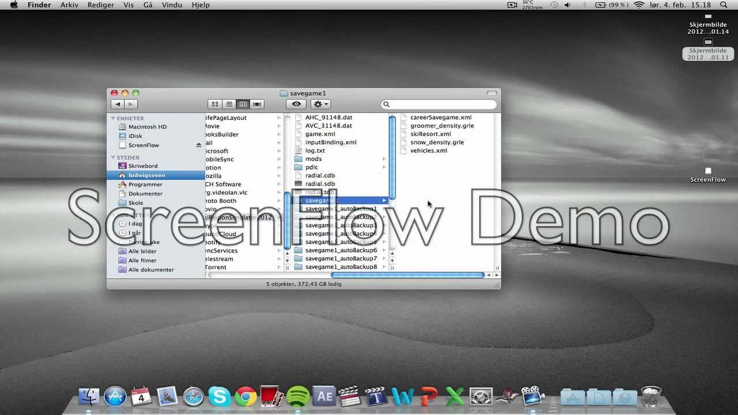Open the Vis menu
738x415 pixels.
tap(128, 5)
